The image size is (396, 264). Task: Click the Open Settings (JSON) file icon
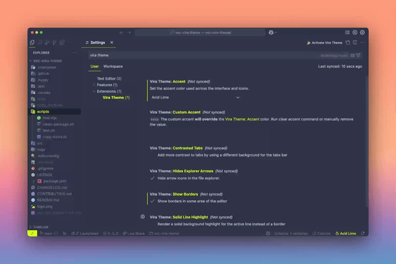pos(348,43)
